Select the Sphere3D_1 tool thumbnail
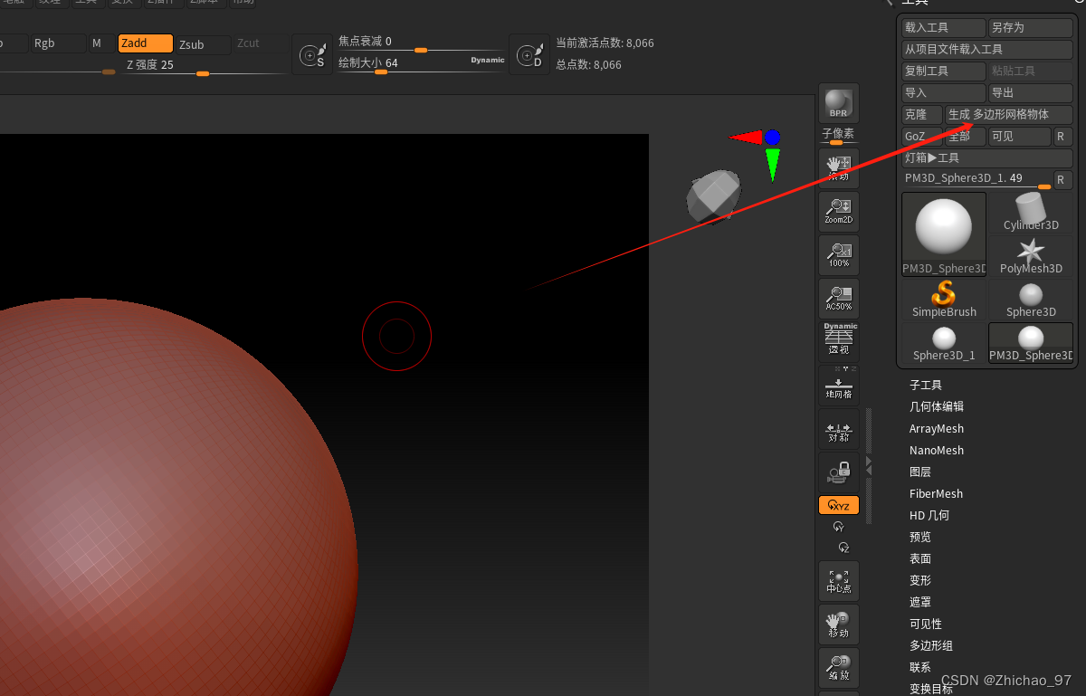 [944, 343]
